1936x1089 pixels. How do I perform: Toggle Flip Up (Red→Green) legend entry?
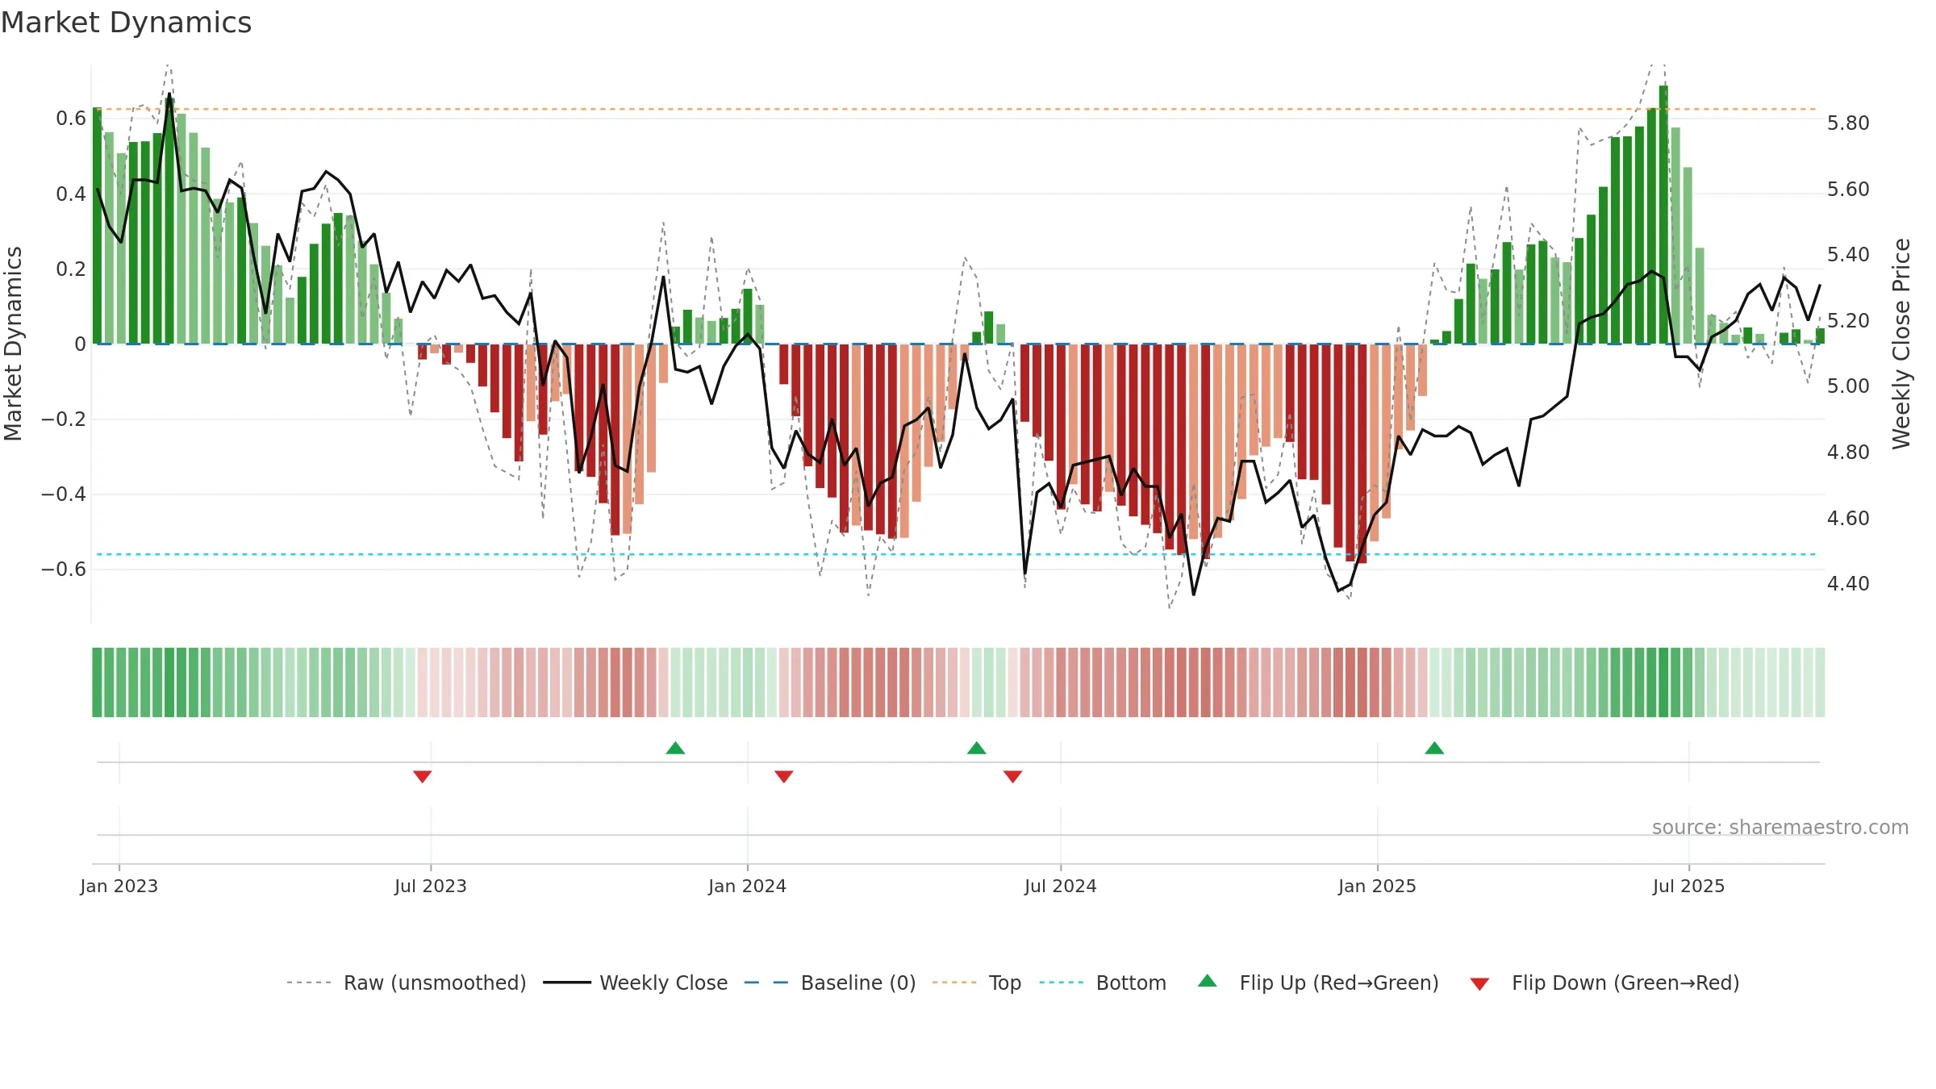[1318, 983]
